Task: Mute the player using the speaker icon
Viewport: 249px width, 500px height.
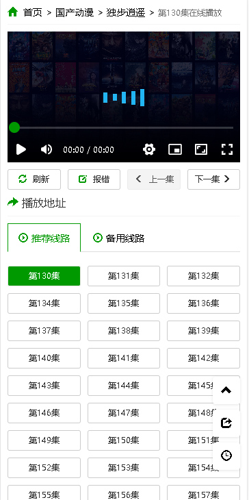Action: point(47,149)
